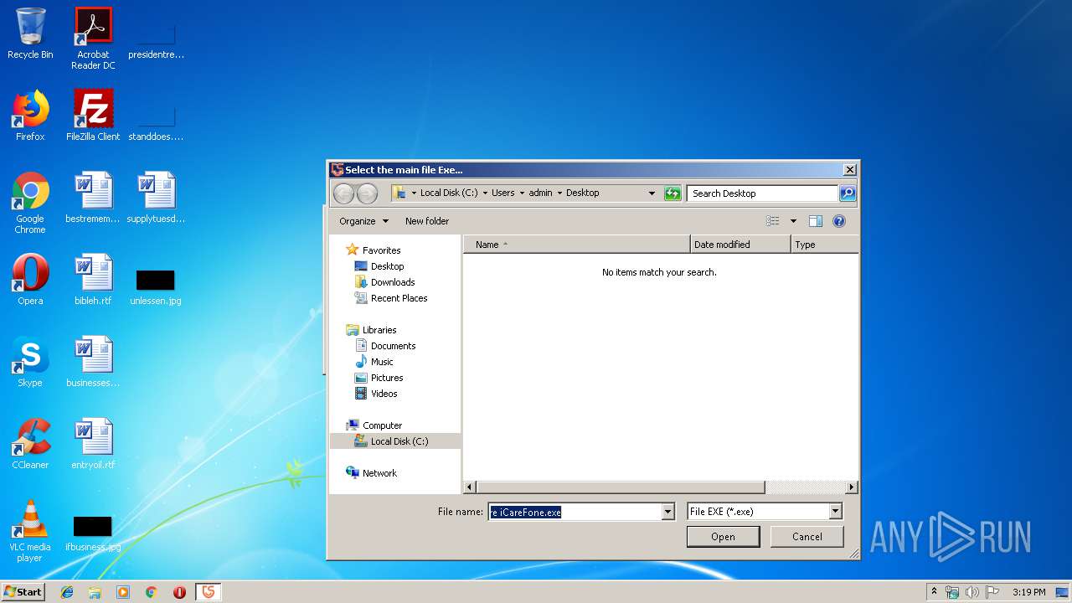Select the bestremem Word document icon
The width and height of the screenshot is (1072, 603).
[x=93, y=198]
